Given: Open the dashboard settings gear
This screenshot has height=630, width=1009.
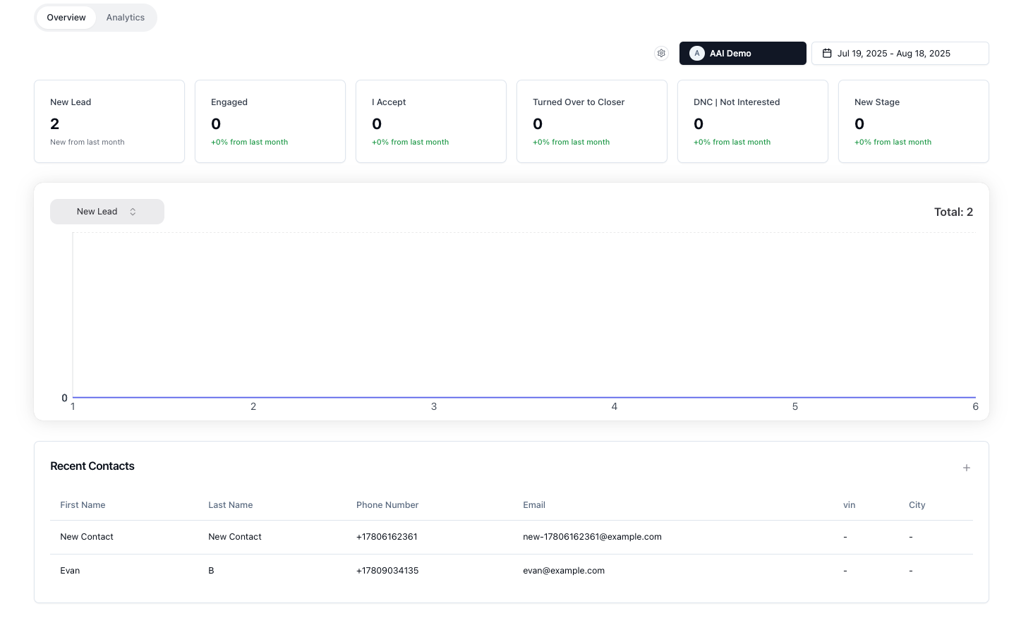Looking at the screenshot, I should tap(661, 53).
